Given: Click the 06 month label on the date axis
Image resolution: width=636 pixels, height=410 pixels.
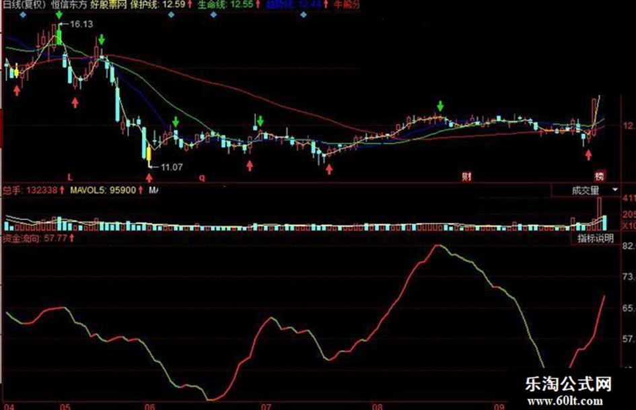Looking at the screenshot, I should (149, 407).
